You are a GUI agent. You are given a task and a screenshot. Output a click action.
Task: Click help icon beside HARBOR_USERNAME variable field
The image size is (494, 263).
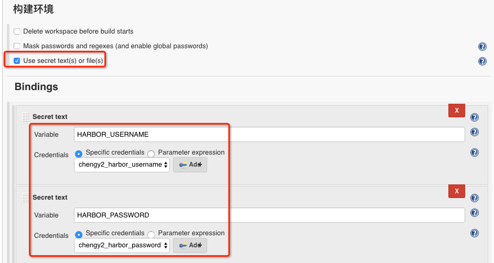(x=474, y=132)
